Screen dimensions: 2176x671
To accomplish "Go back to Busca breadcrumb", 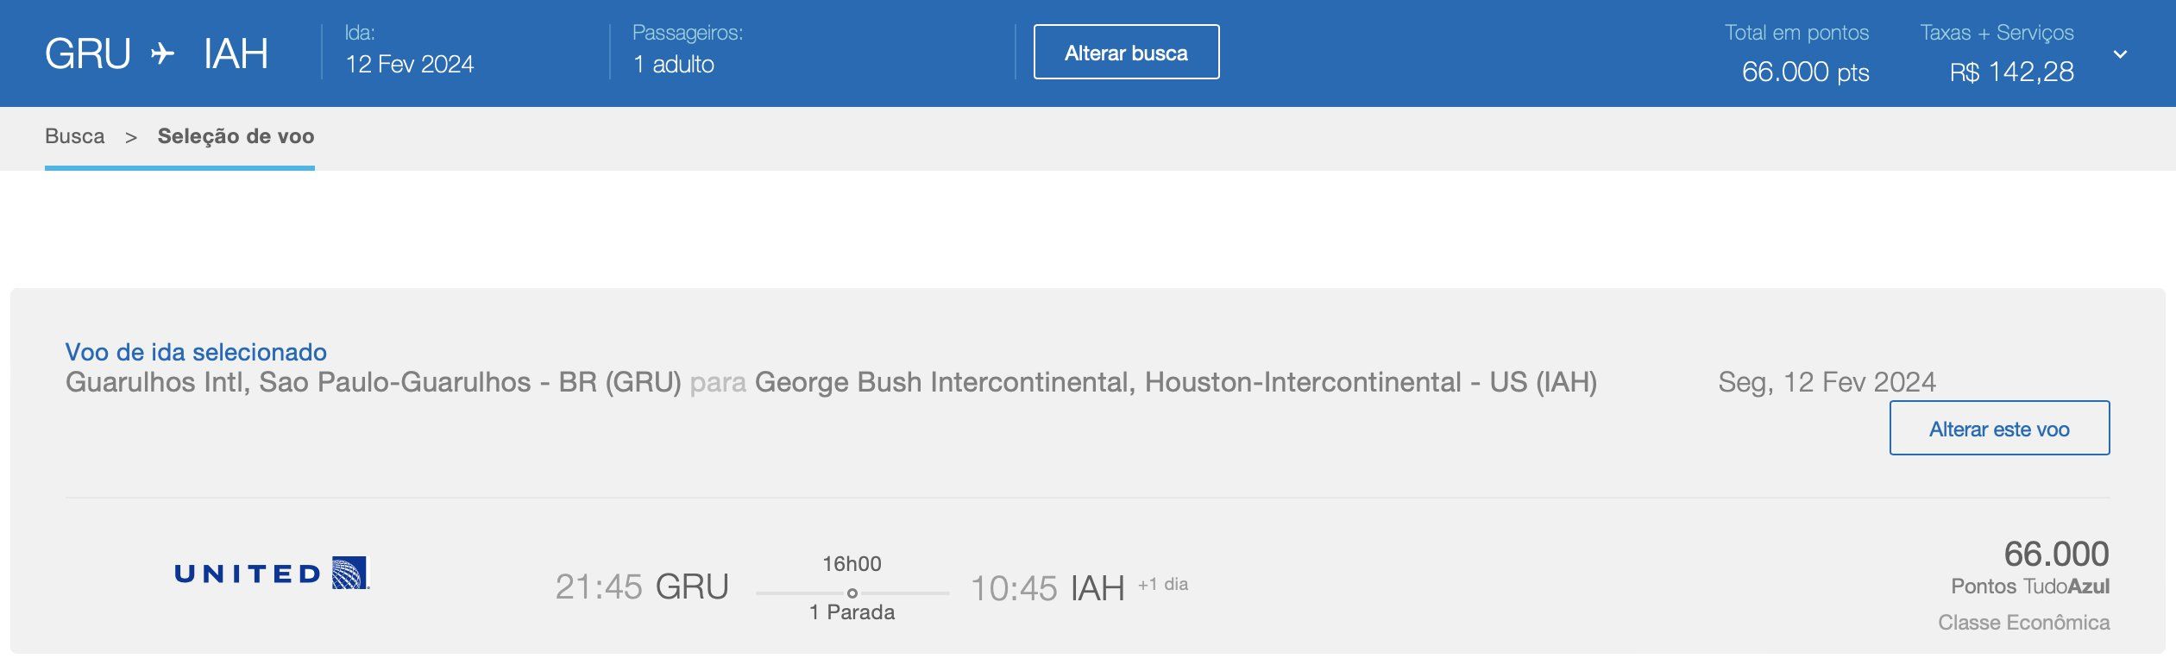I will coord(75,136).
